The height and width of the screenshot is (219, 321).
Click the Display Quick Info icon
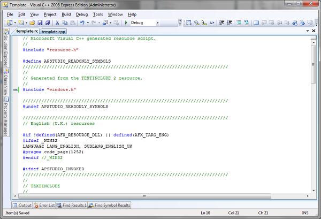tap(204, 22)
